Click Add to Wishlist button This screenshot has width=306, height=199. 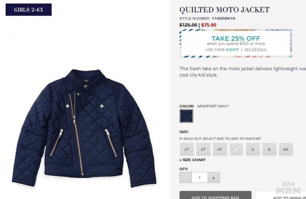tap(281, 195)
